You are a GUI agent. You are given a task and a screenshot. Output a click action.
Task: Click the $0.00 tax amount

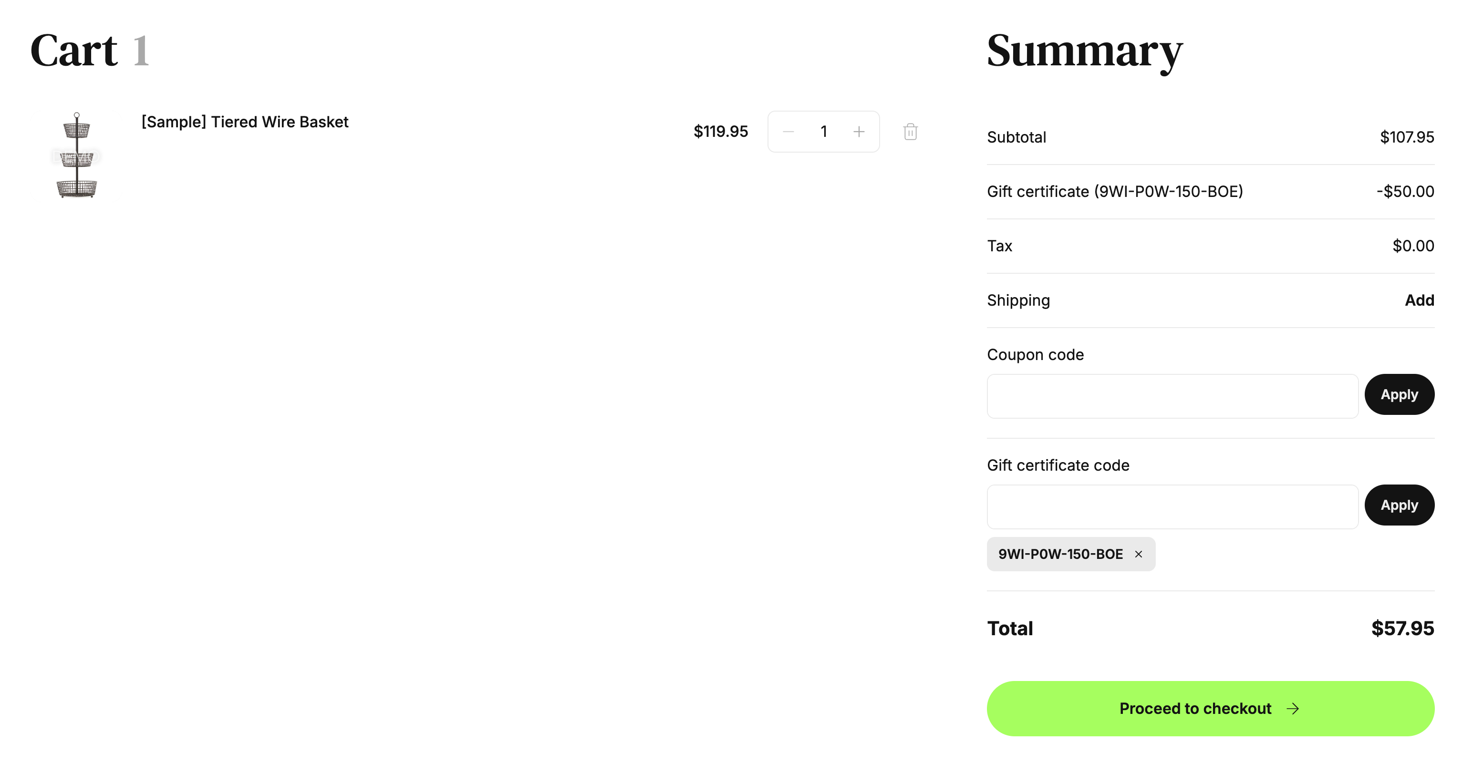click(x=1413, y=246)
